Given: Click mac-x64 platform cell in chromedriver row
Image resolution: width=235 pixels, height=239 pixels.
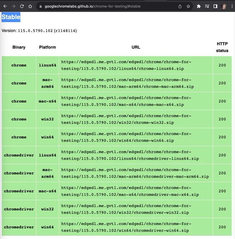Looking at the screenshot, I should coord(48,191).
